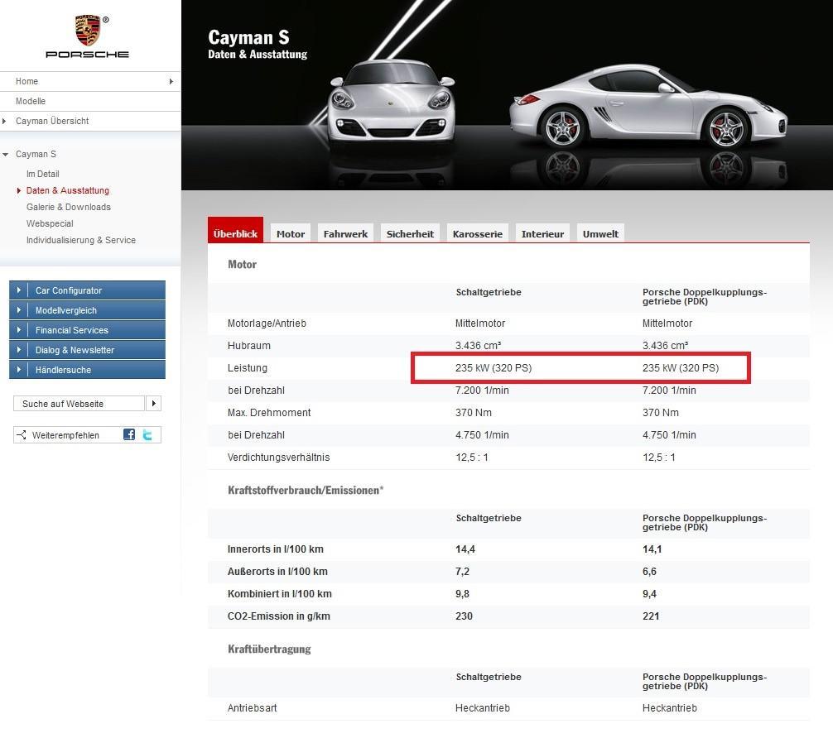The width and height of the screenshot is (833, 738).
Task: Click the Weiterempfehlen share icon
Action: (22, 435)
